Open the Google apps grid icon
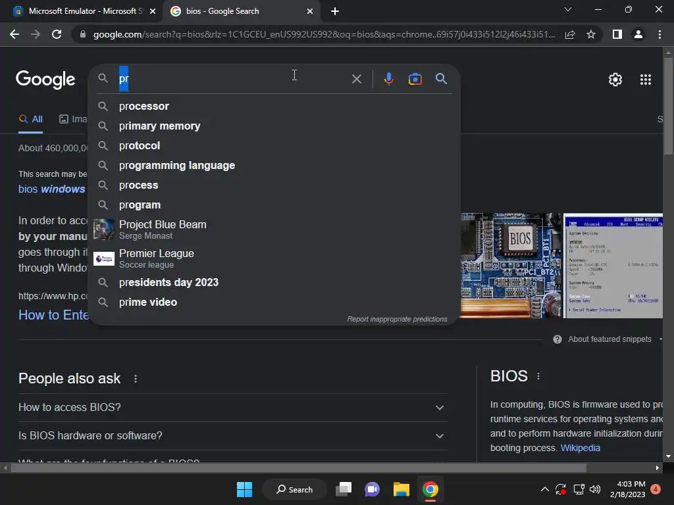674x505 pixels. (645, 80)
